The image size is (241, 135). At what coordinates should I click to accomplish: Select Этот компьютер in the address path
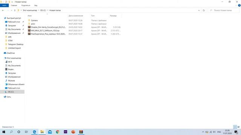tap(30, 10)
